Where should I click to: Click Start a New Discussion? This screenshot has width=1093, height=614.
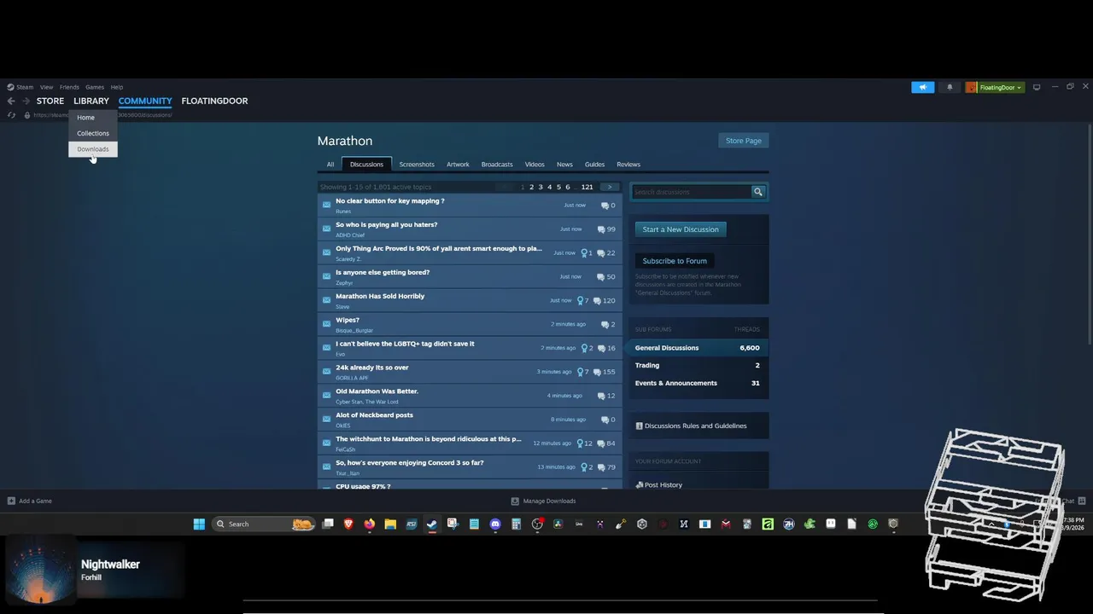[681, 229]
